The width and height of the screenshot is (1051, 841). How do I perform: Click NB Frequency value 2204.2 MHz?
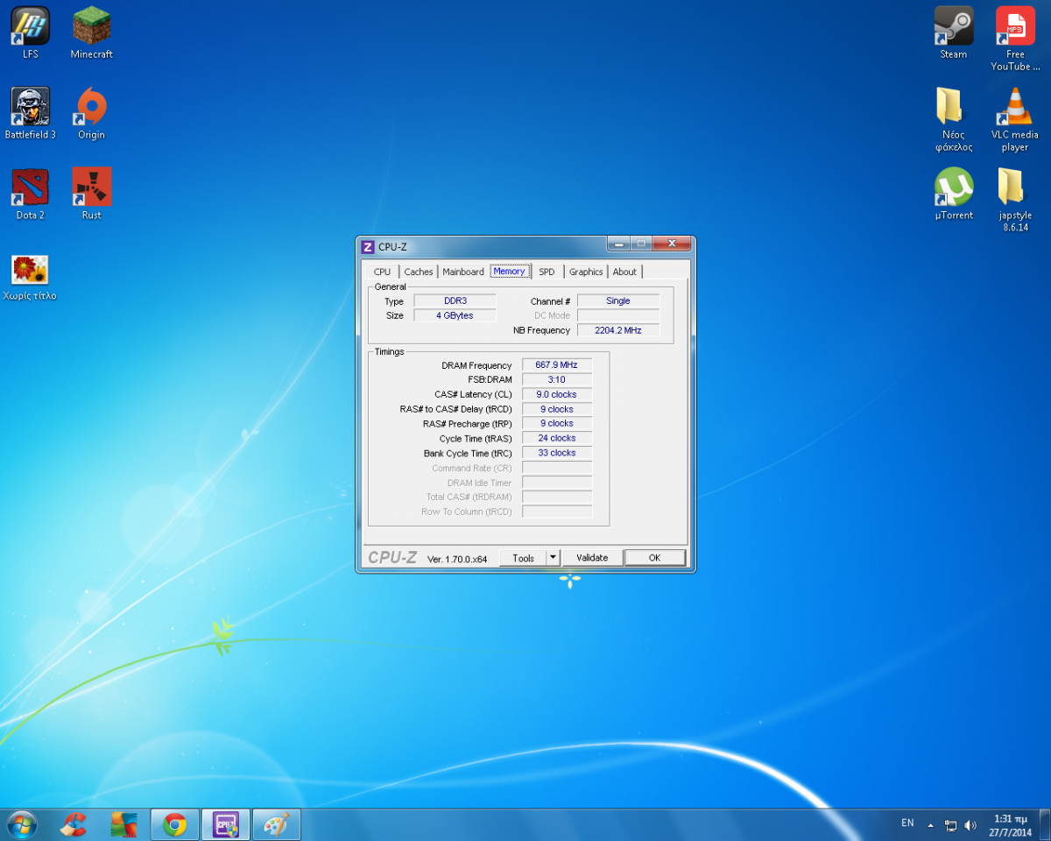618,330
